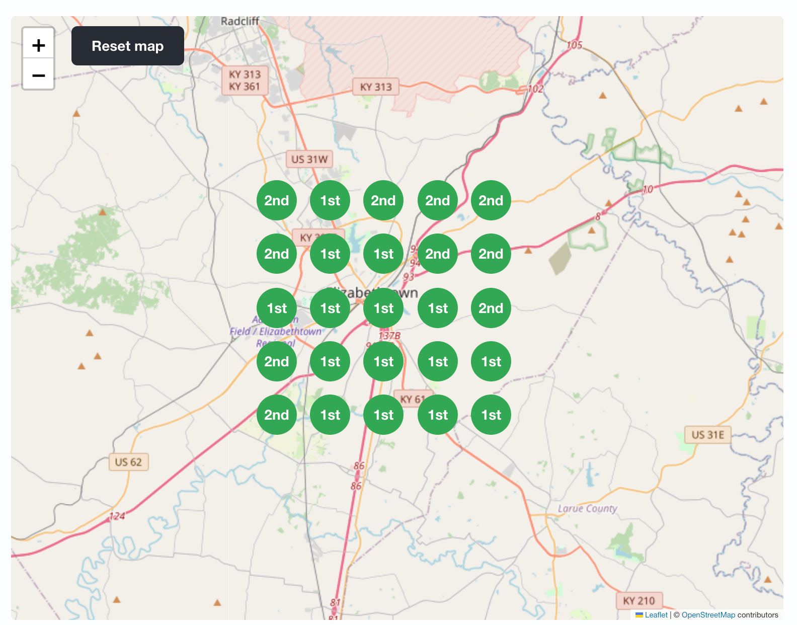Click the US 31E road label

707,435
